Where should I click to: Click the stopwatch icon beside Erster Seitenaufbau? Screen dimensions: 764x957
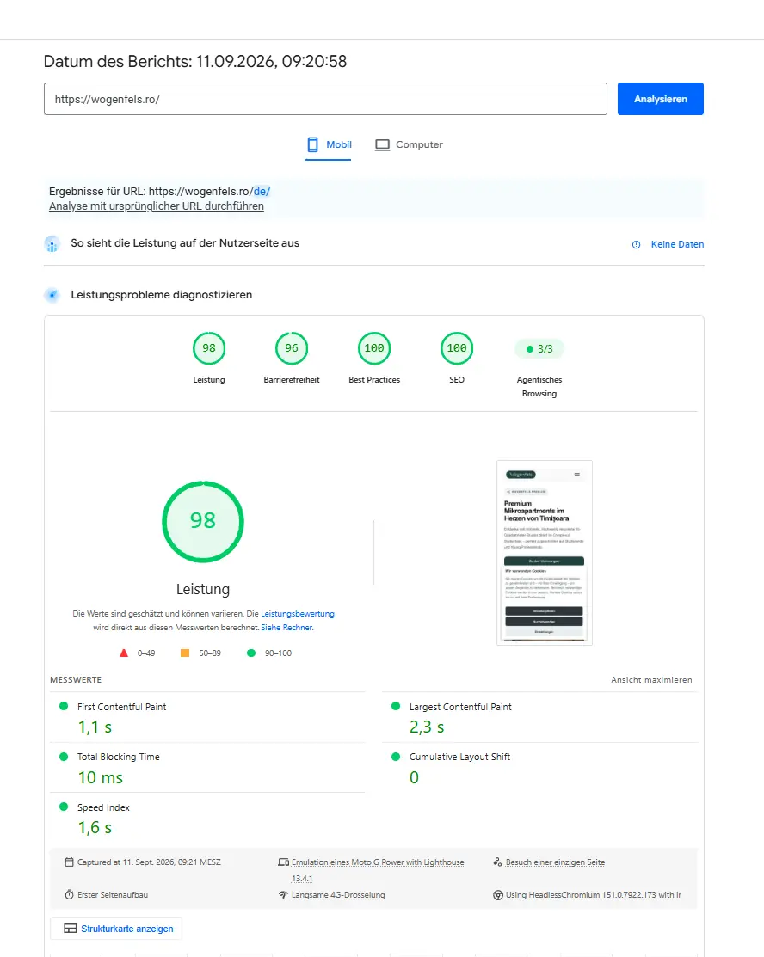69,895
